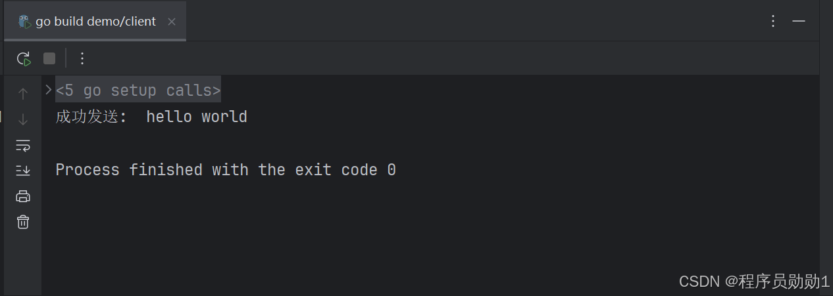This screenshot has height=296, width=833.
Task: Click the folded '<5 go setup calls>' text
Action: pyautogui.click(x=138, y=90)
